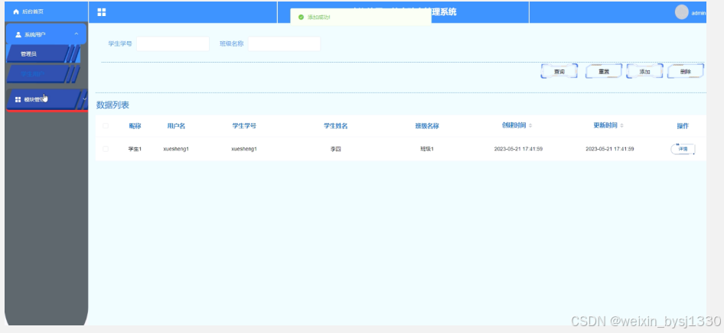Click the 重置 button

tap(604, 71)
